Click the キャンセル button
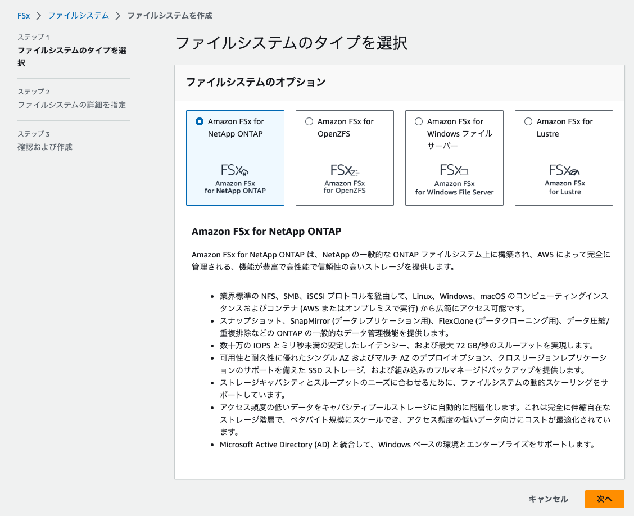Screen dimensions: 634x516 pyautogui.click(x=548, y=499)
